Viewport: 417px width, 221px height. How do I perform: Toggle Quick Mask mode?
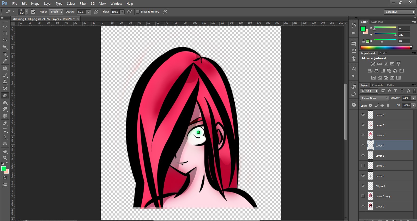tap(5, 178)
